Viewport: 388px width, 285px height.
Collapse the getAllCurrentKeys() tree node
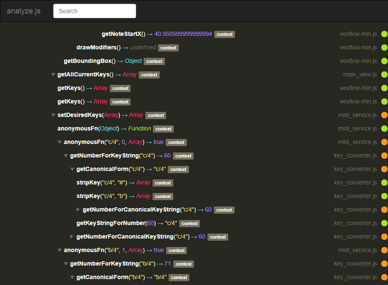point(53,75)
